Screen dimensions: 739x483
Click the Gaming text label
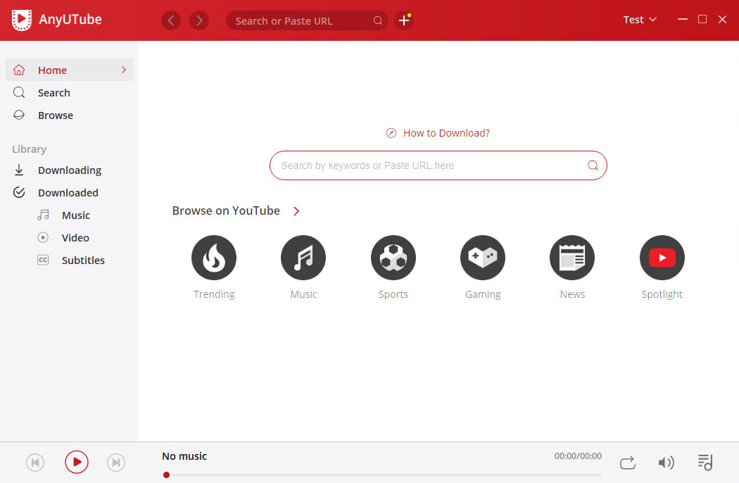[483, 294]
